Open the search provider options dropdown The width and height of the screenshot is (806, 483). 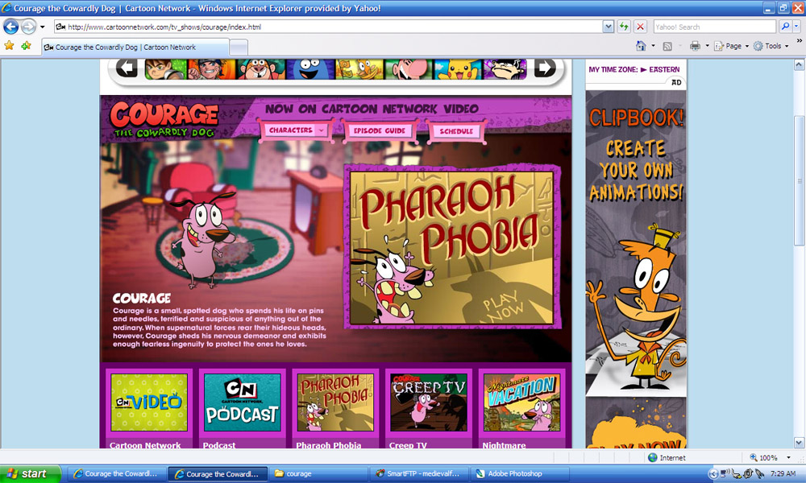pos(797,27)
